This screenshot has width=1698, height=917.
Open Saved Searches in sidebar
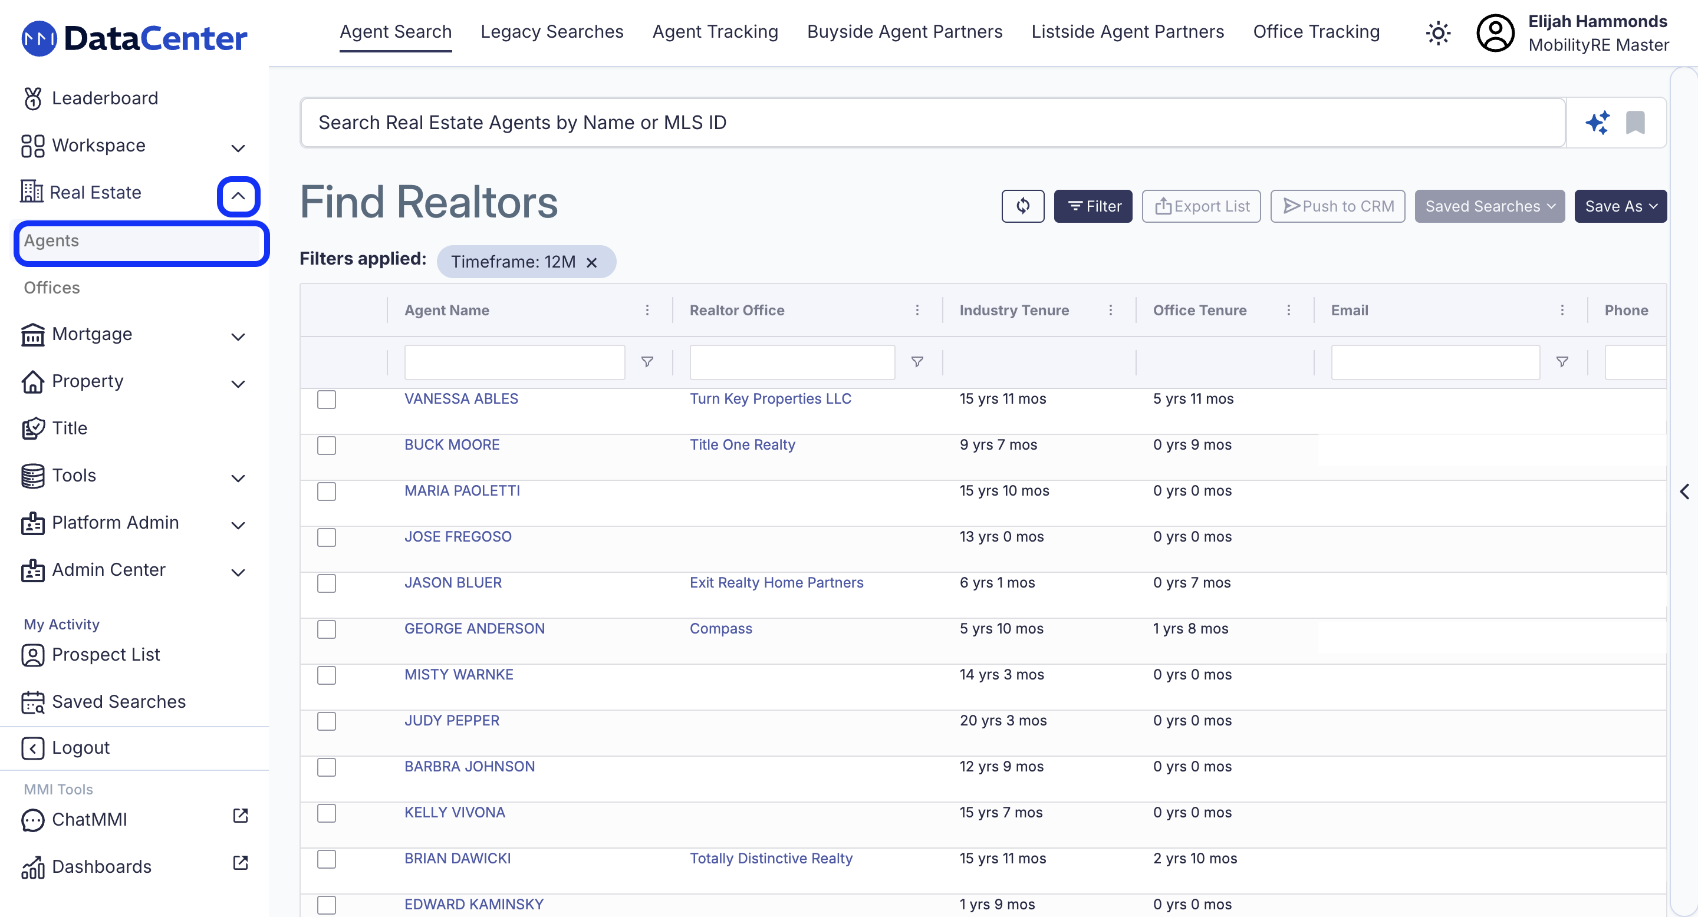click(104, 702)
